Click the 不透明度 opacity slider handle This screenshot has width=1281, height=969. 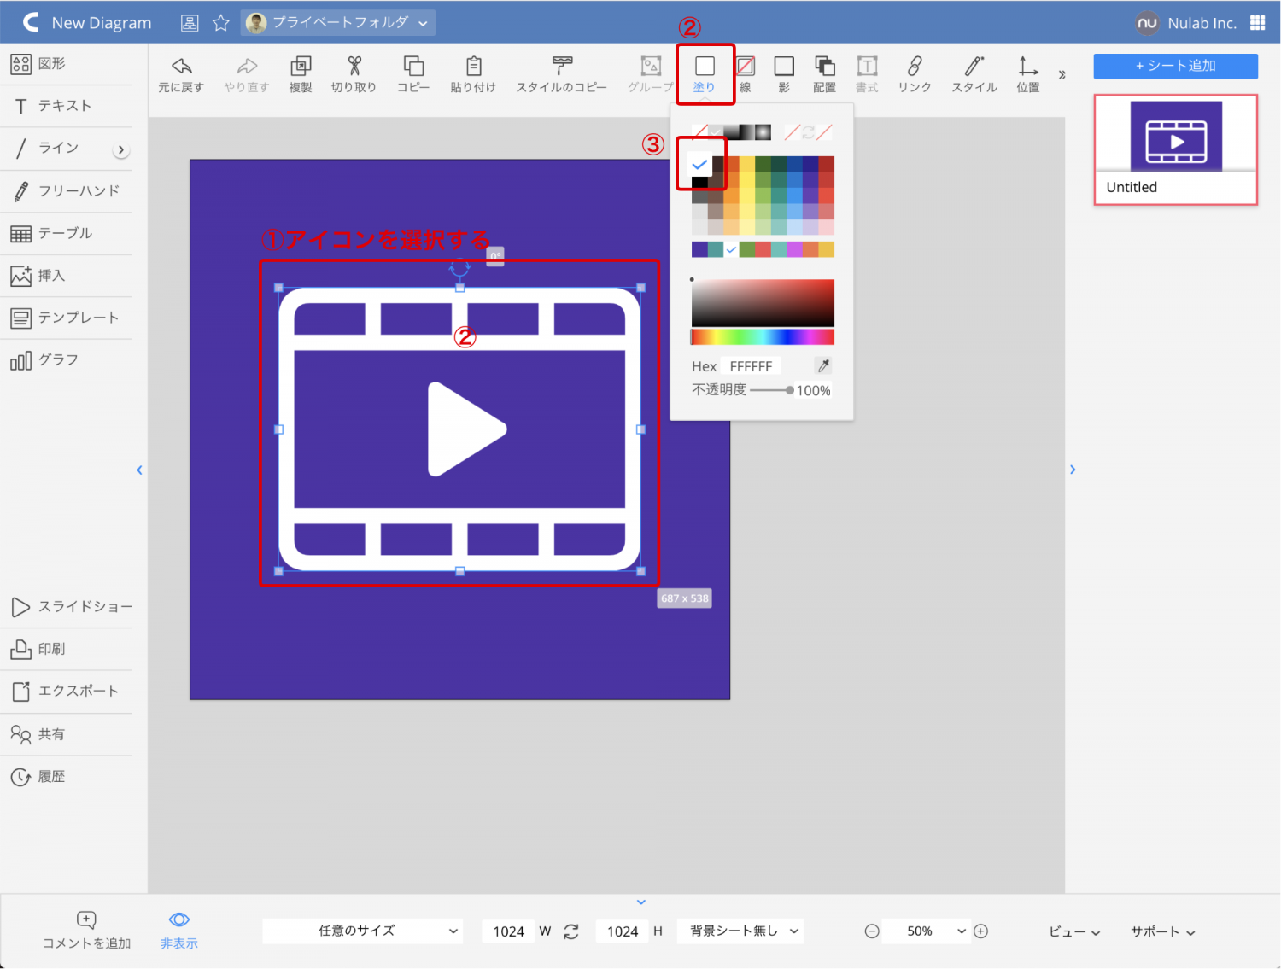[x=790, y=390]
